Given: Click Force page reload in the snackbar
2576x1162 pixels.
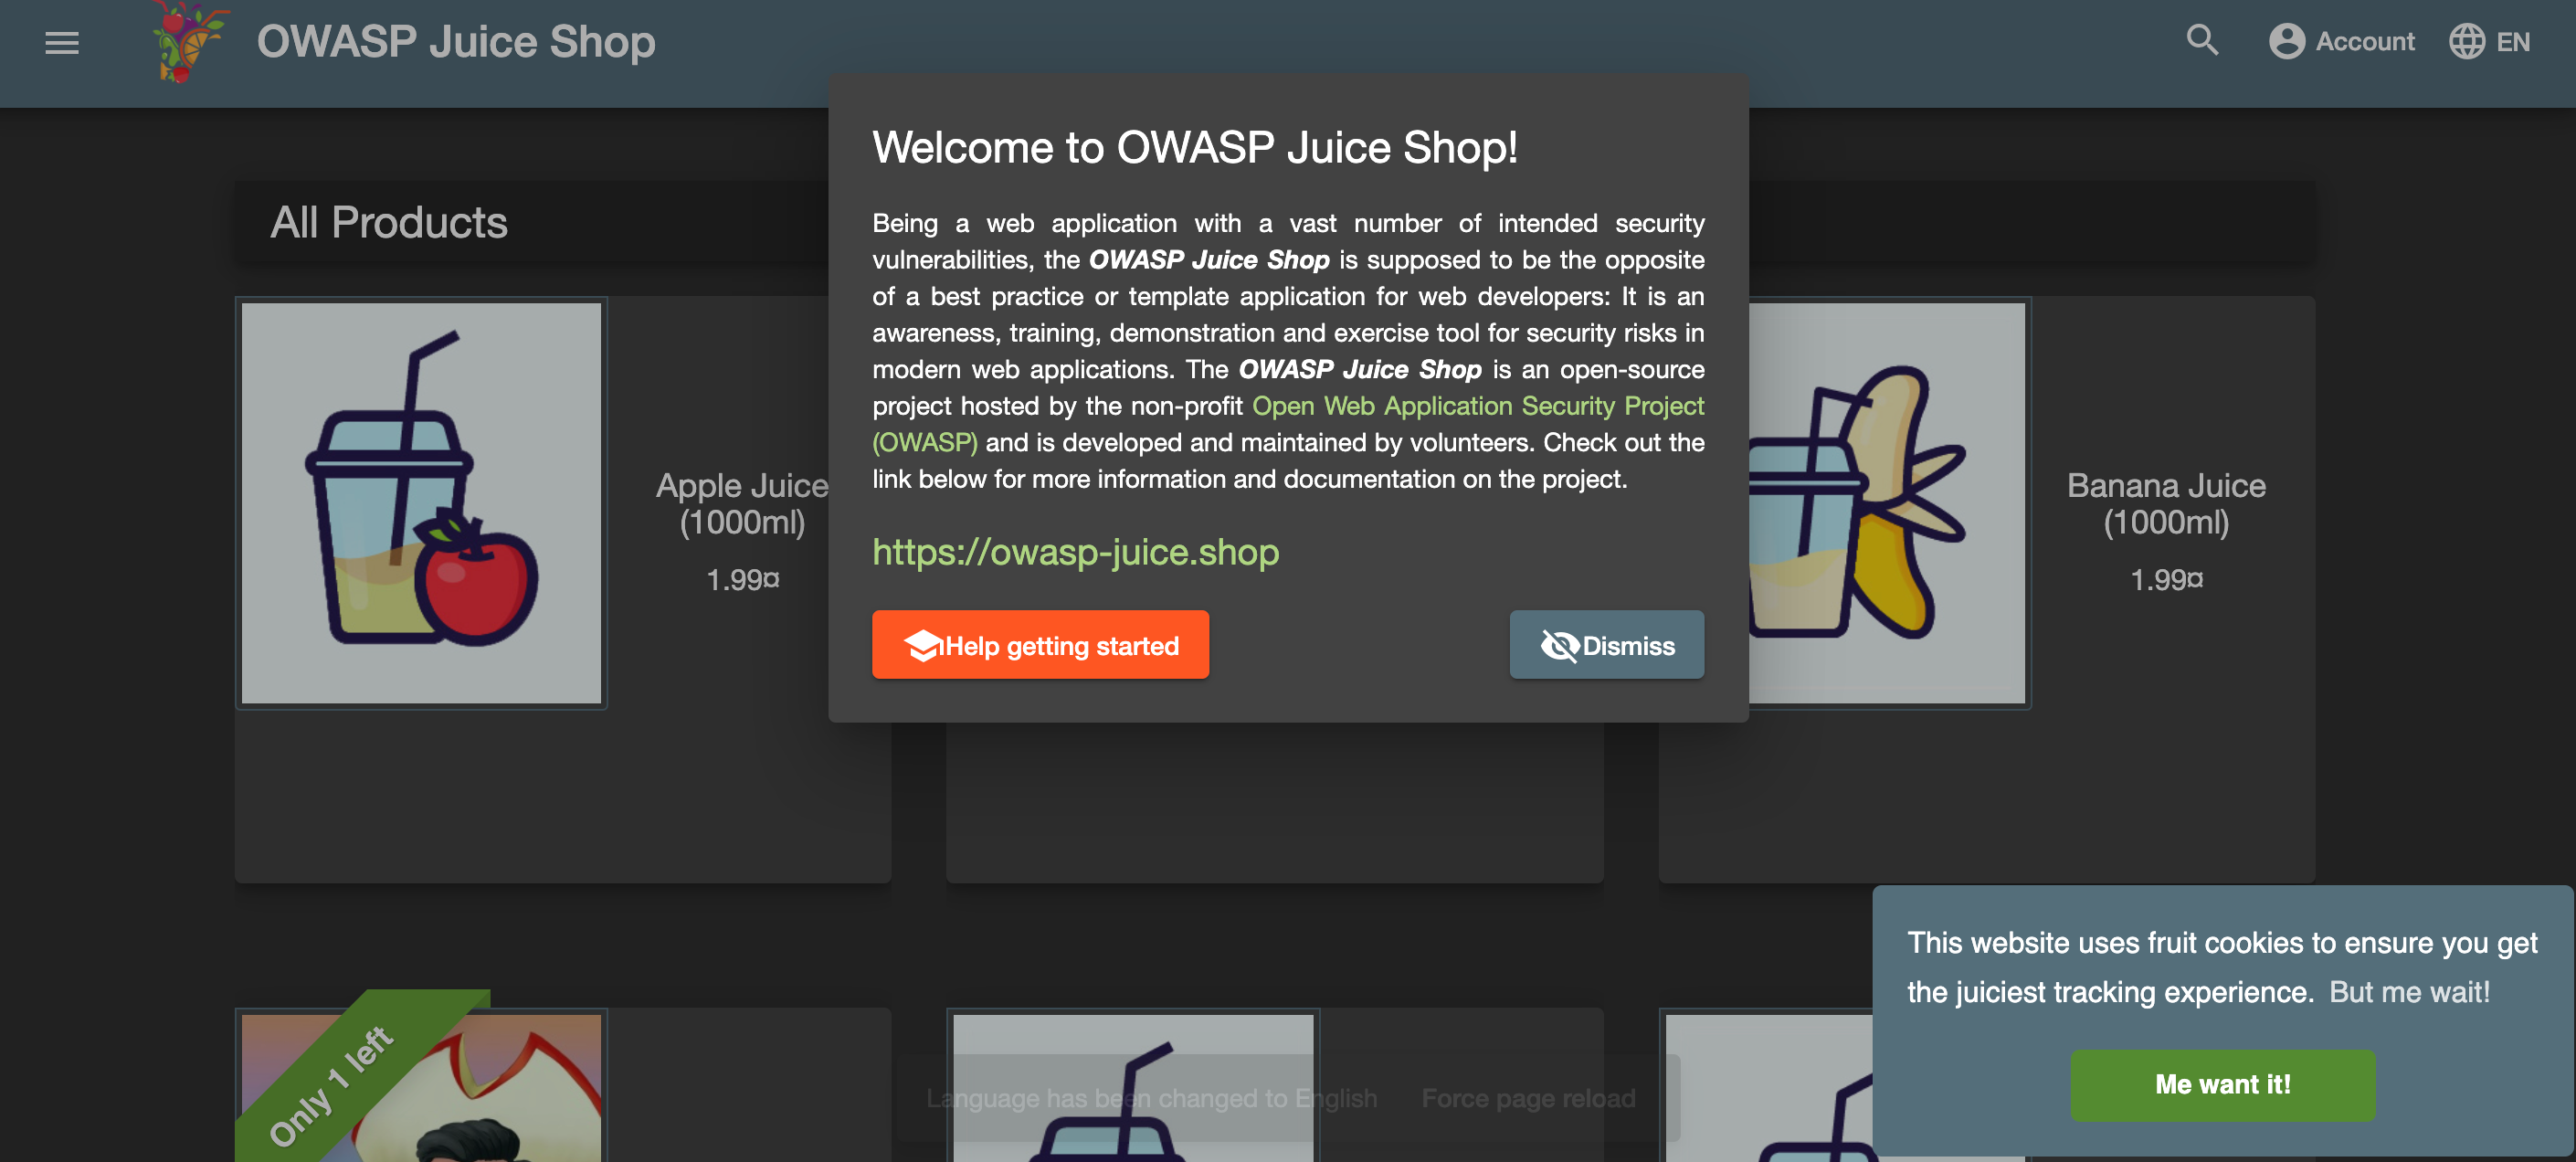Looking at the screenshot, I should 1528,1098.
